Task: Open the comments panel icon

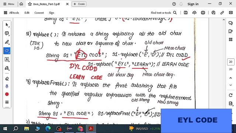Action: pyautogui.click(x=230, y=23)
